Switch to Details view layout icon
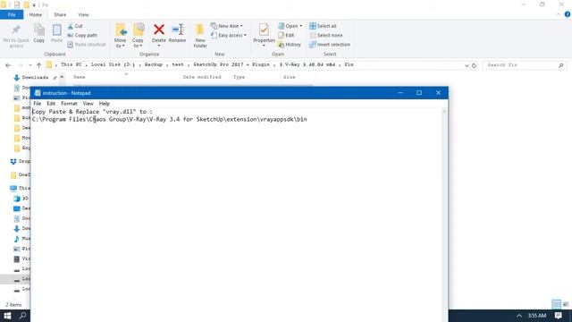This screenshot has height=322, width=572. 556,304
